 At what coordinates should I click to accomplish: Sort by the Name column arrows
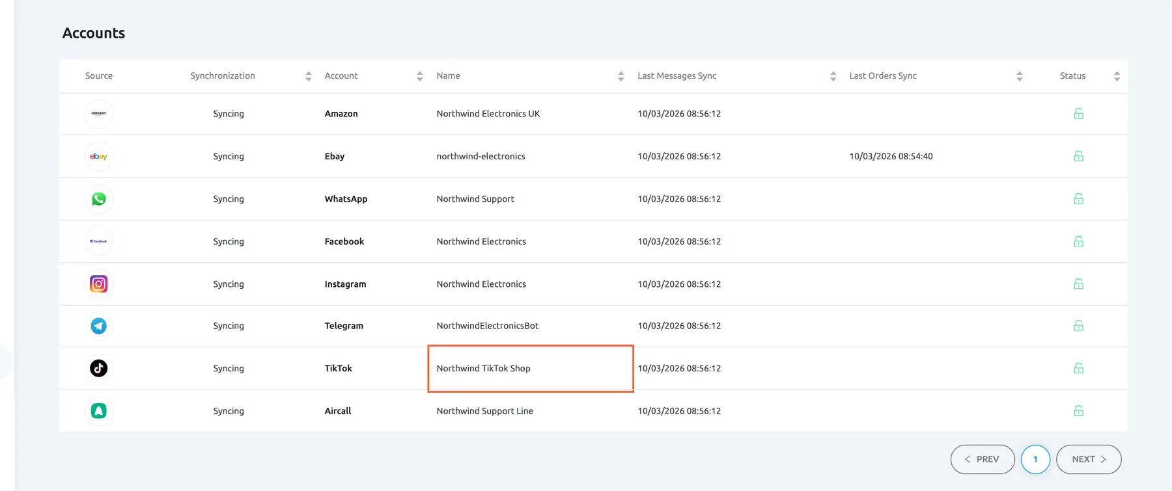(x=621, y=76)
